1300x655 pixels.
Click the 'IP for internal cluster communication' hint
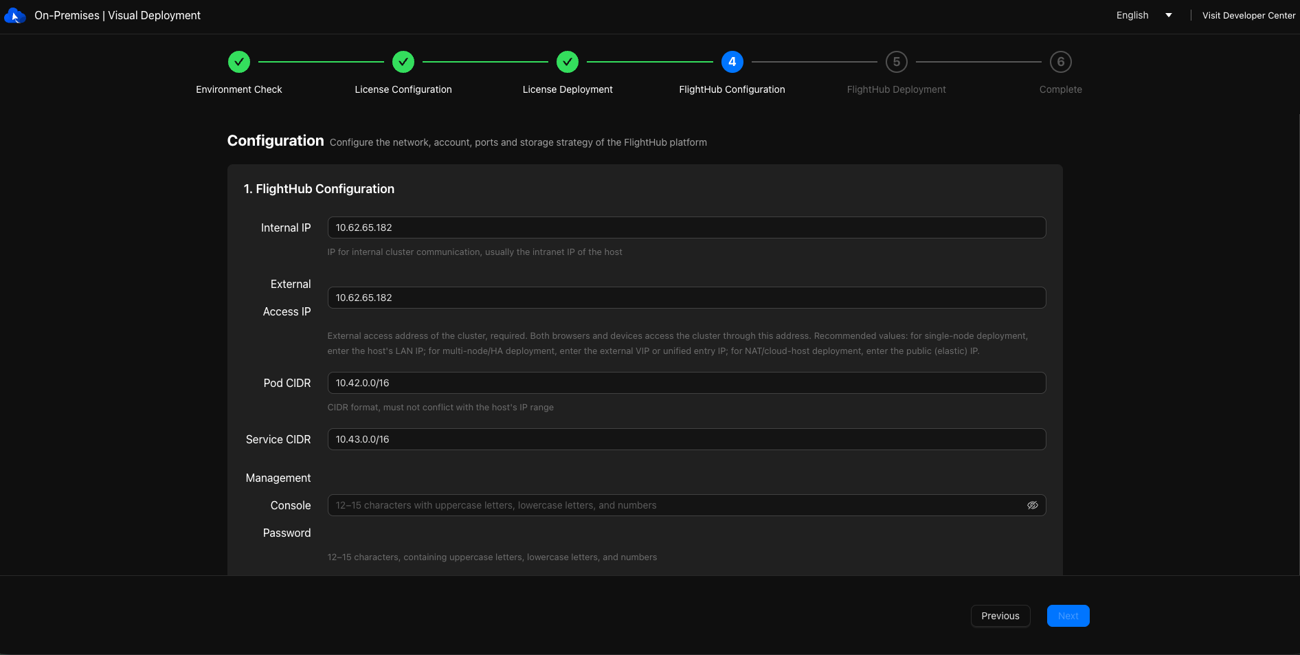point(475,252)
